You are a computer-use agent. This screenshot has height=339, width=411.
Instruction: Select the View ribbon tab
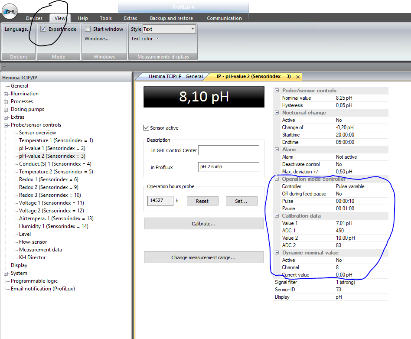coord(60,18)
